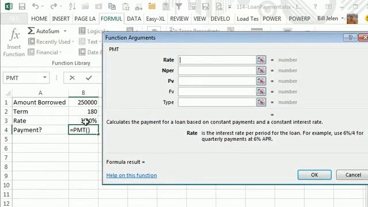Viewport: 368px width, 207px height.
Task: Switch to the INSERT tab
Action: pos(61,19)
